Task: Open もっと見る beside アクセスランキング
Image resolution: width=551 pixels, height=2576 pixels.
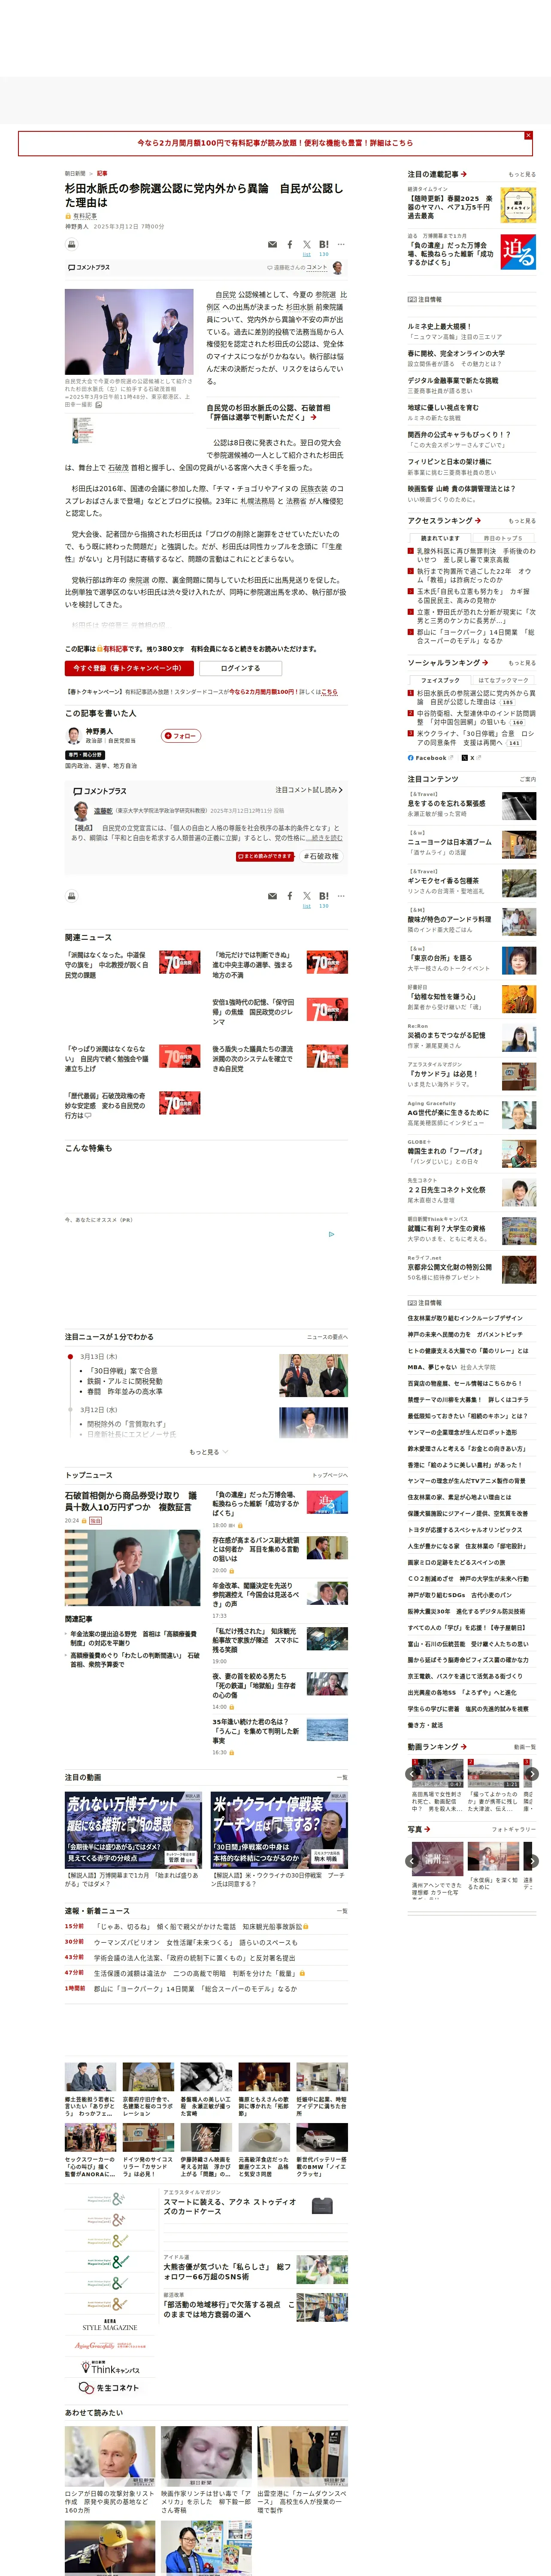Action: click(x=522, y=521)
